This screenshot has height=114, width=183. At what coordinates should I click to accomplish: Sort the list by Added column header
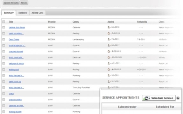[x=111, y=22]
